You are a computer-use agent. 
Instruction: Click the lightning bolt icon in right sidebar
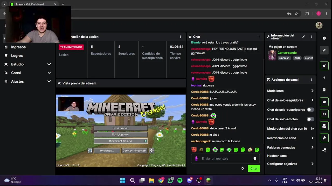pos(324,78)
